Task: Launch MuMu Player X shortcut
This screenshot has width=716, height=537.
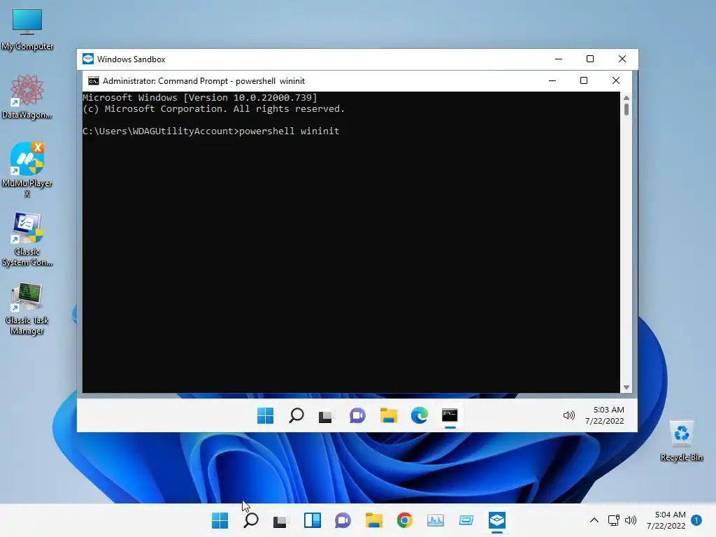Action: (27, 169)
